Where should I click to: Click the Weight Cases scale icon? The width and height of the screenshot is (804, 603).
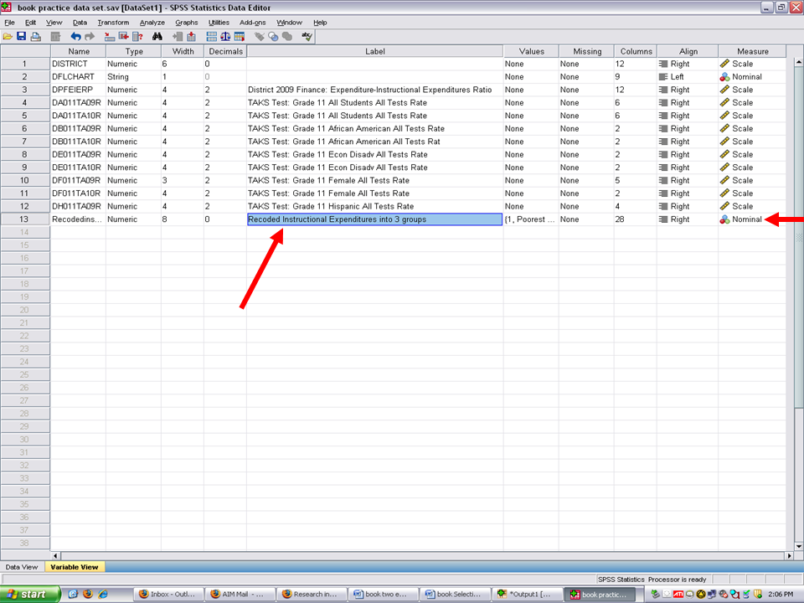(225, 37)
